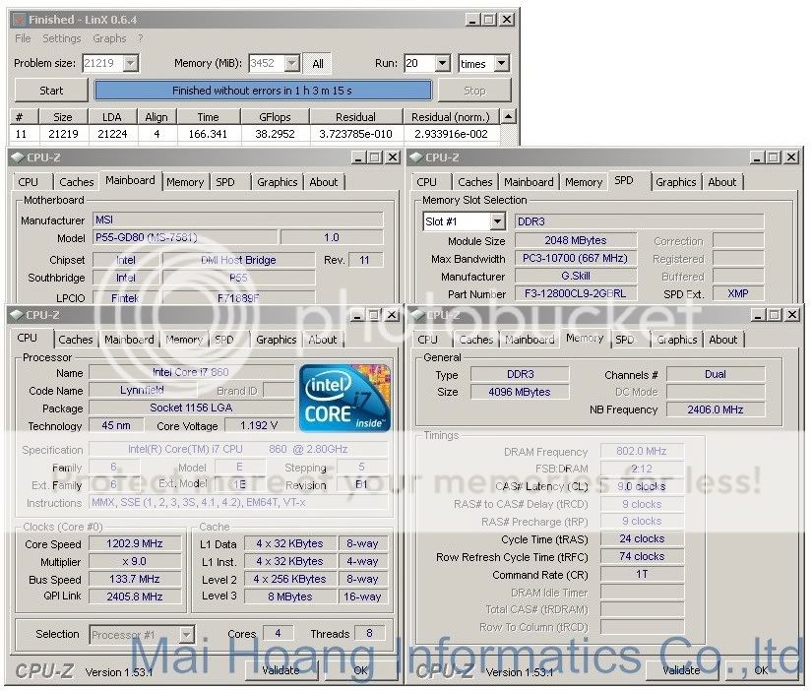
Task: Click Validate in the CPU-Z Memory timings window
Action: (x=681, y=670)
